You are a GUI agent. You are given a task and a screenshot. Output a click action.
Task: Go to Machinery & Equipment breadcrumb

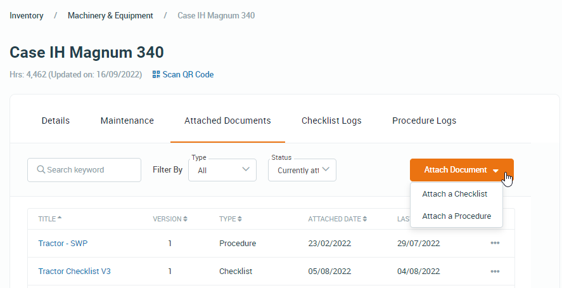110,15
